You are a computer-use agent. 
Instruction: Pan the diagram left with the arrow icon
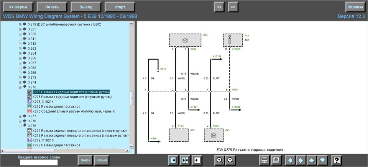[290, 161]
